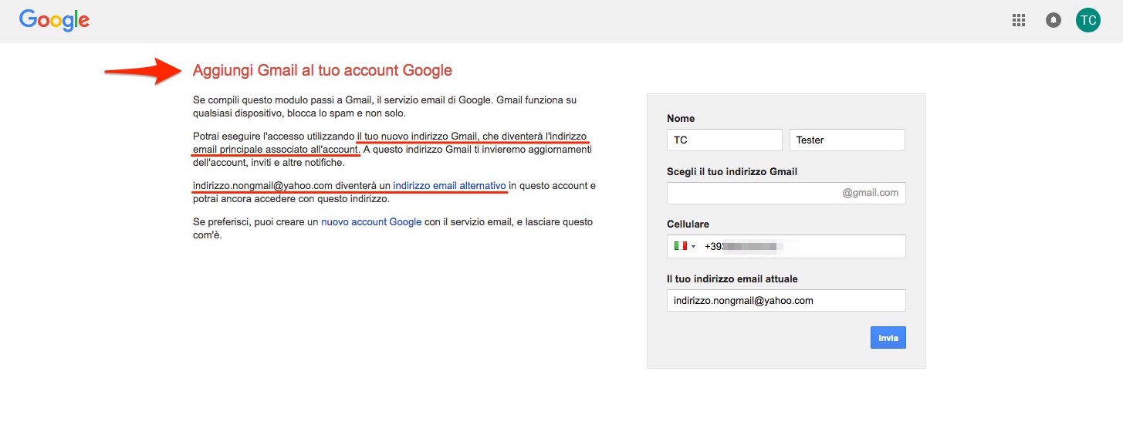Screen dimensions: 1123x432
Task: Click the 'Nome' label
Action: [681, 118]
